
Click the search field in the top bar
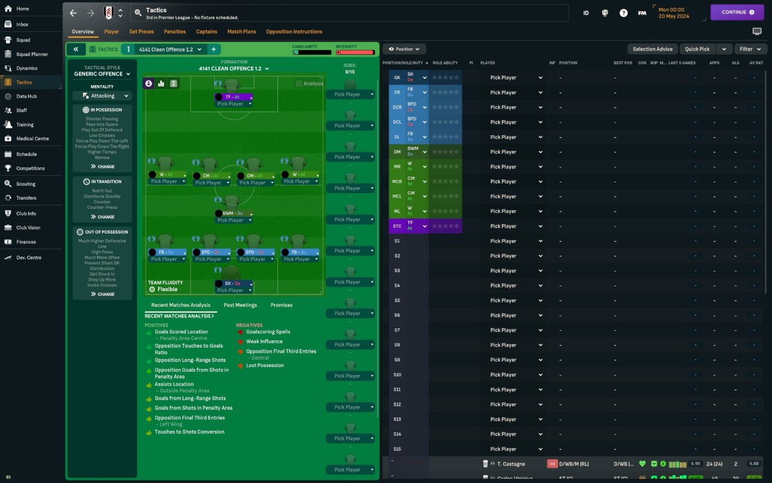(350, 13)
